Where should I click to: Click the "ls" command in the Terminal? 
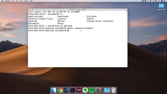[x=61, y=14]
